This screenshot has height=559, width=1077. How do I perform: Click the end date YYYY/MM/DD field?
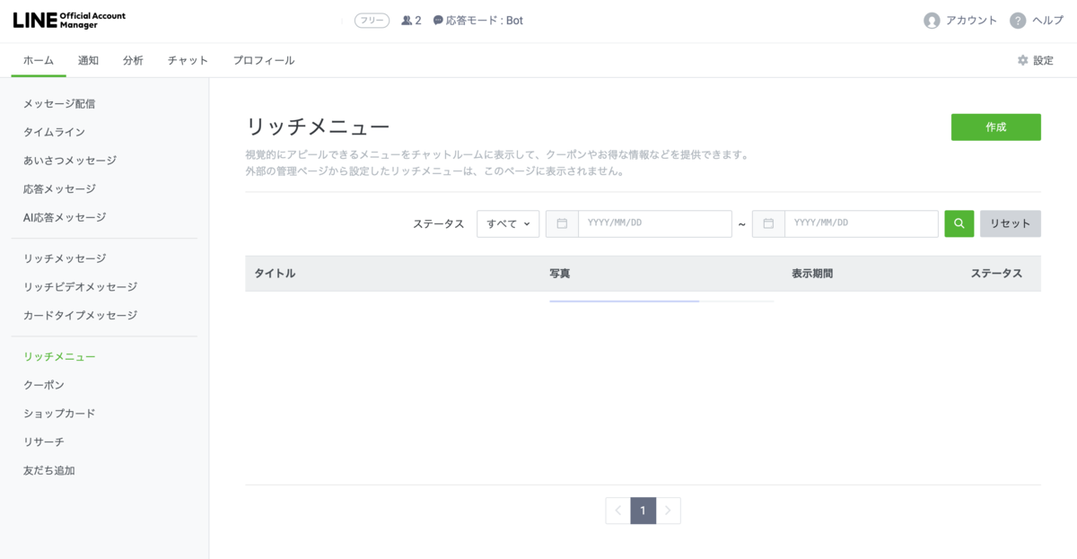click(862, 223)
